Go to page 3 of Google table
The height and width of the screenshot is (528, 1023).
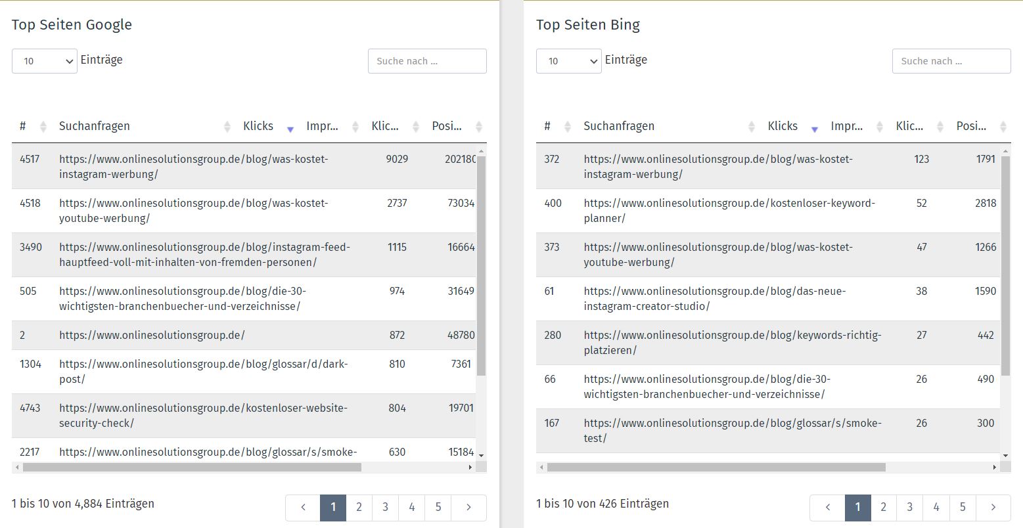click(385, 507)
